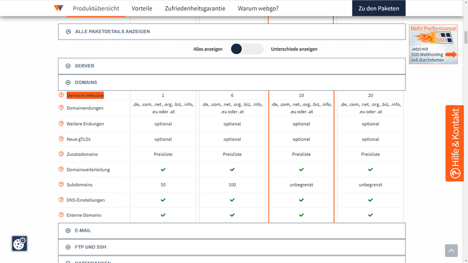468x263 pixels.
Task: Click page vertical scrollbar thumb
Action: (x=466, y=37)
